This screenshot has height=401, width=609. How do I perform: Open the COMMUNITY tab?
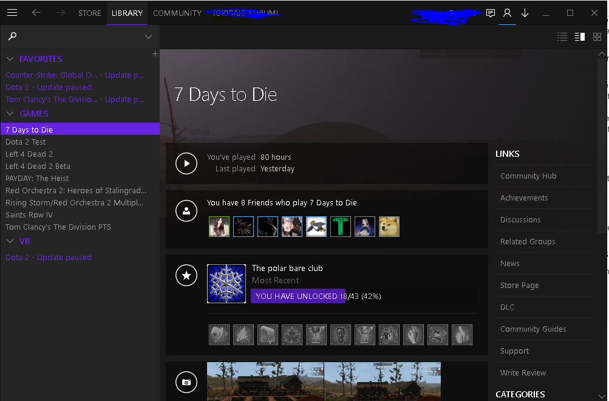tap(177, 13)
